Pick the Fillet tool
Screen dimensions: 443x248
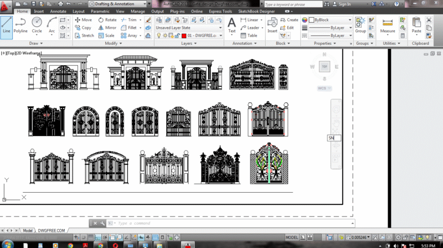coord(129,28)
